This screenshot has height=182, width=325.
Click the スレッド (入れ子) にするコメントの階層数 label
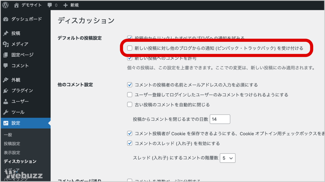coord(176,158)
